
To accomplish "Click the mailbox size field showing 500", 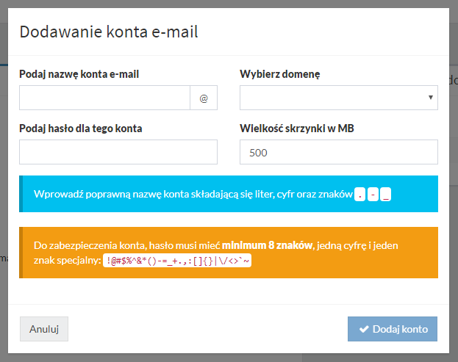I will point(338,152).
